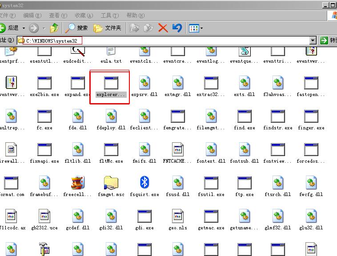The image size is (337, 256).
Task: Open the Search (搜索) pane
Action: tap(76, 28)
